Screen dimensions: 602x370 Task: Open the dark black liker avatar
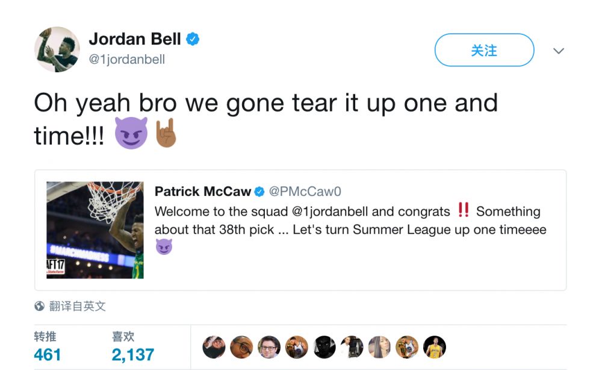point(324,347)
